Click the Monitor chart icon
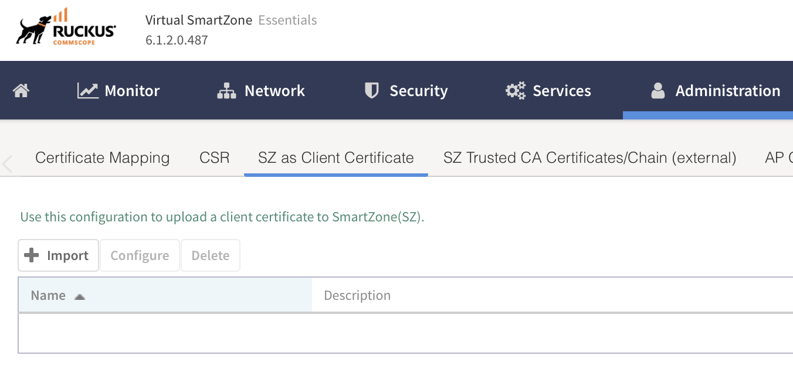The width and height of the screenshot is (793, 376). click(88, 91)
